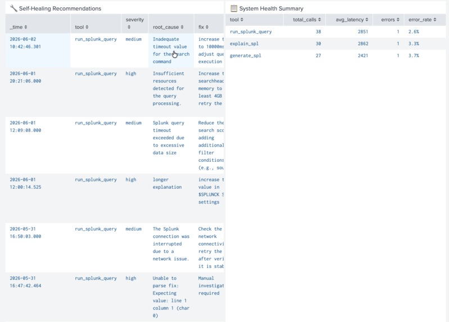Click the clipboard icon beside System Health Summary
Viewport: 449px width, 322px height.
point(234,8)
